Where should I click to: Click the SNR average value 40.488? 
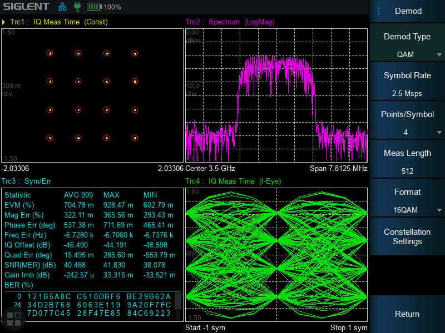tap(75, 265)
